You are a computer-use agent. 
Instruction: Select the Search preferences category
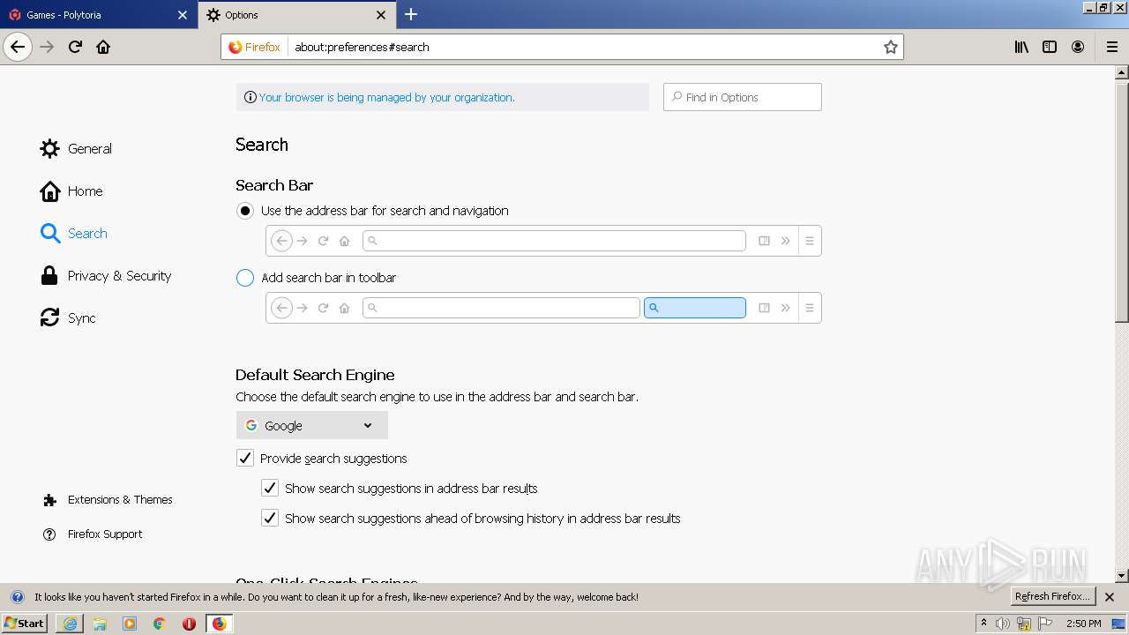point(73,233)
